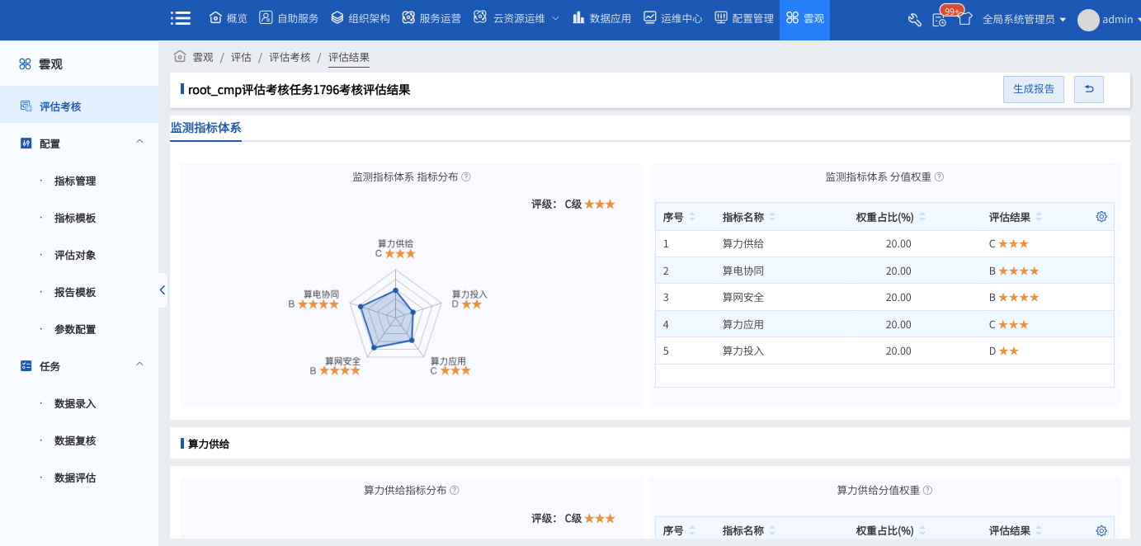Click help icon beside 监测指标体系 分值权重

coord(939,177)
